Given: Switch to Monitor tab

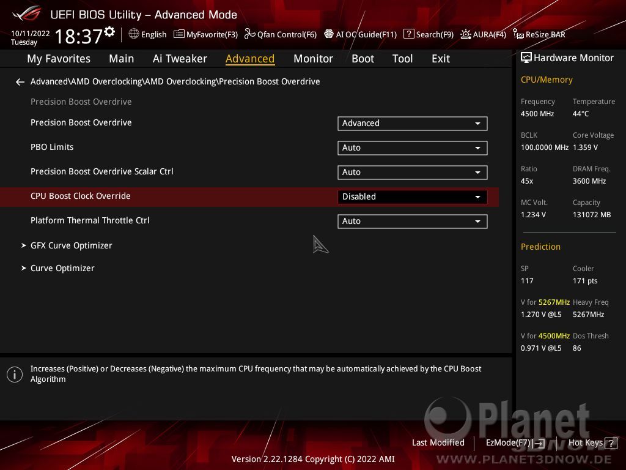Looking at the screenshot, I should (313, 59).
